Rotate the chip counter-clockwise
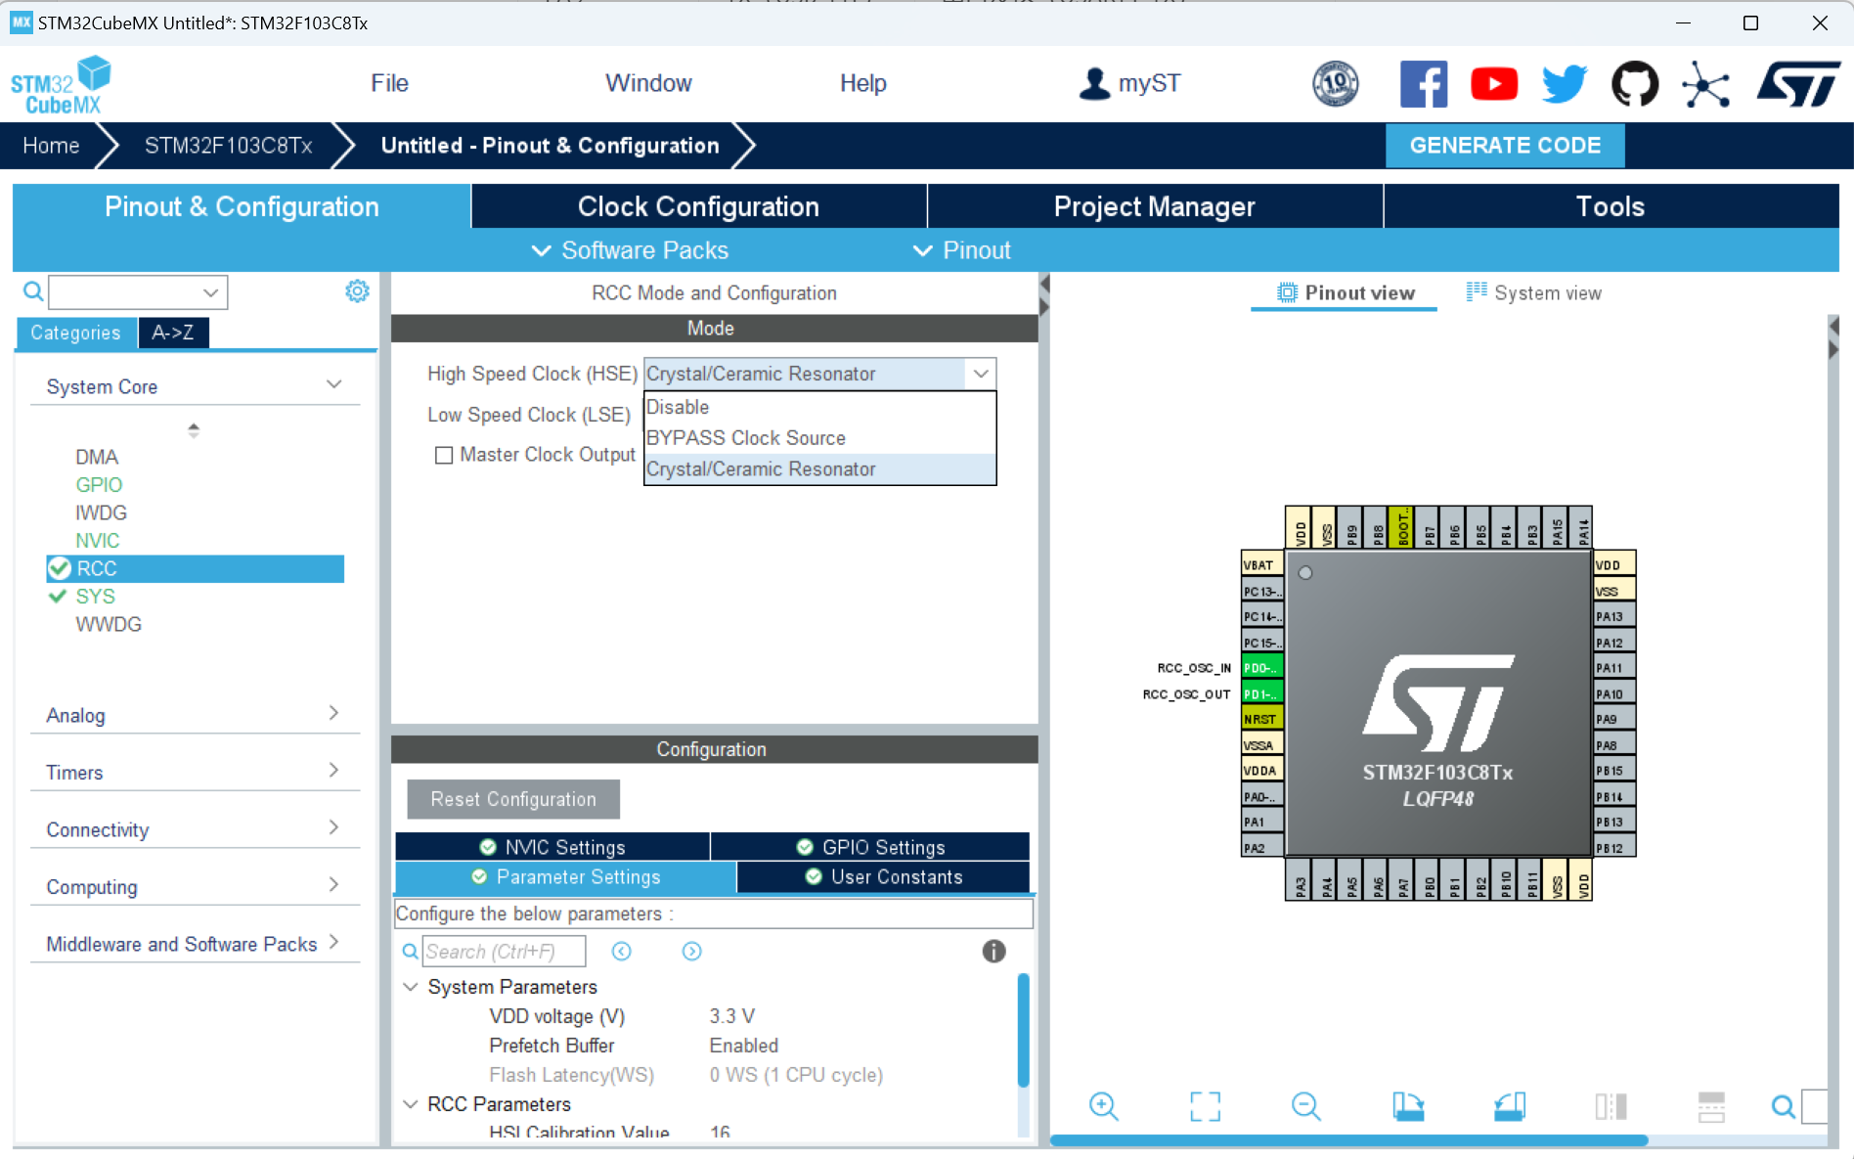The height and width of the screenshot is (1159, 1854). (x=1510, y=1106)
